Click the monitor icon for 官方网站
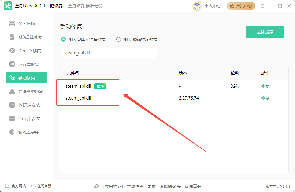295x192 pixels. [x=8, y=186]
